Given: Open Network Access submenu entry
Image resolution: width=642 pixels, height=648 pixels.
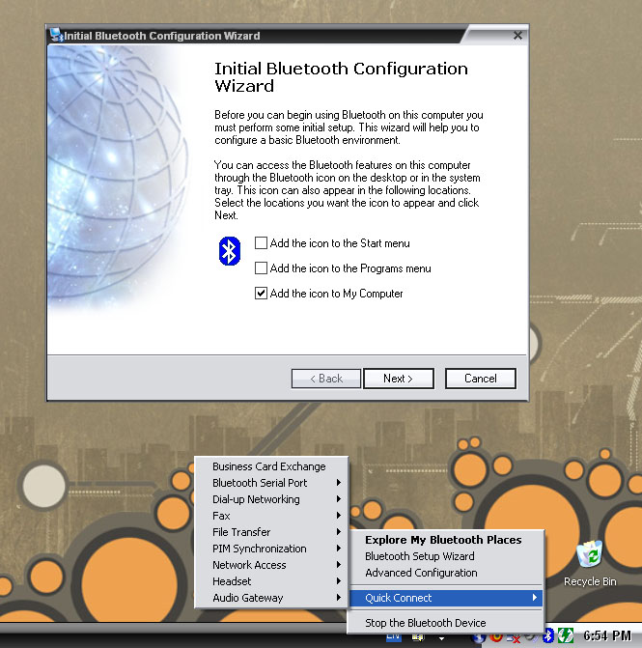Looking at the screenshot, I should (x=271, y=565).
